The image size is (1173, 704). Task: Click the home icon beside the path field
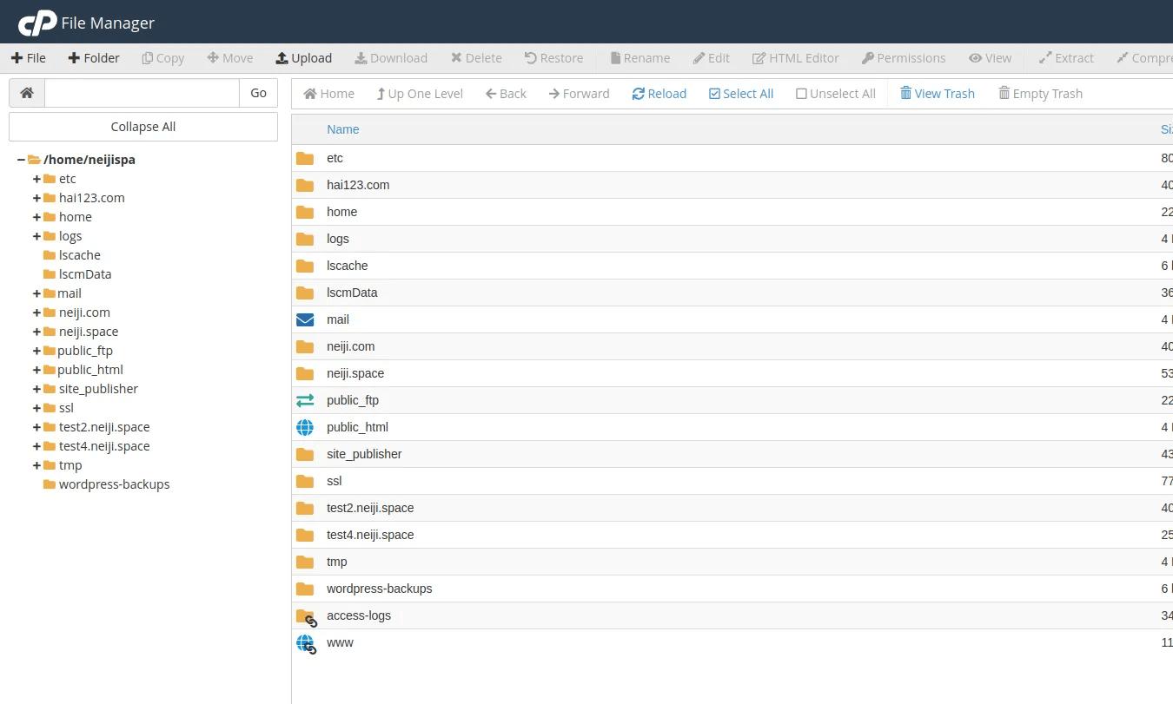[26, 92]
